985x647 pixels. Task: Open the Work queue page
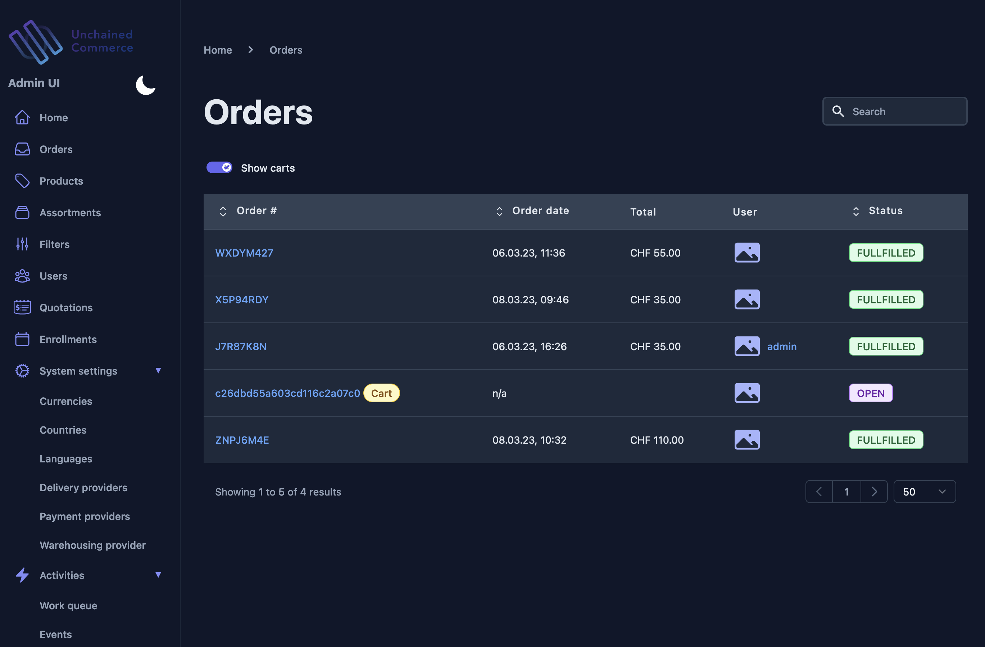tap(68, 605)
